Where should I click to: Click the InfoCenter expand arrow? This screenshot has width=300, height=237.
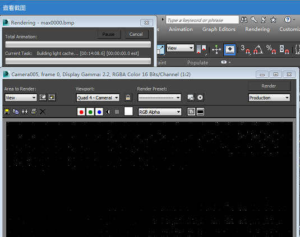point(163,20)
